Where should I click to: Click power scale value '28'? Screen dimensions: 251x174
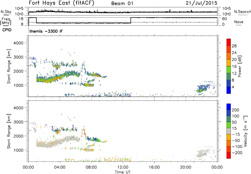point(234,46)
